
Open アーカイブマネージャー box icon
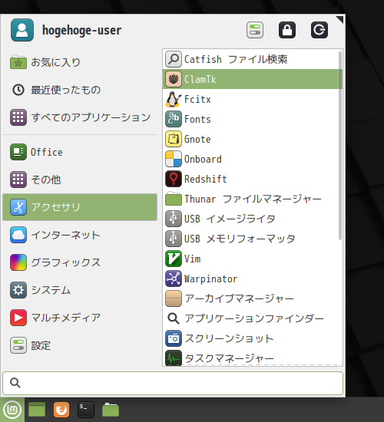[174, 298]
